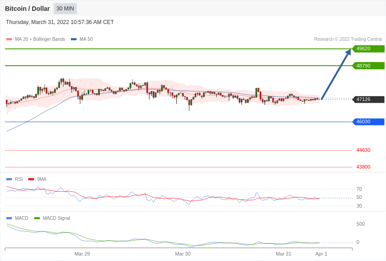The height and width of the screenshot is (261, 386).
Task: Click the Mar 29 date label
Action: (x=82, y=254)
